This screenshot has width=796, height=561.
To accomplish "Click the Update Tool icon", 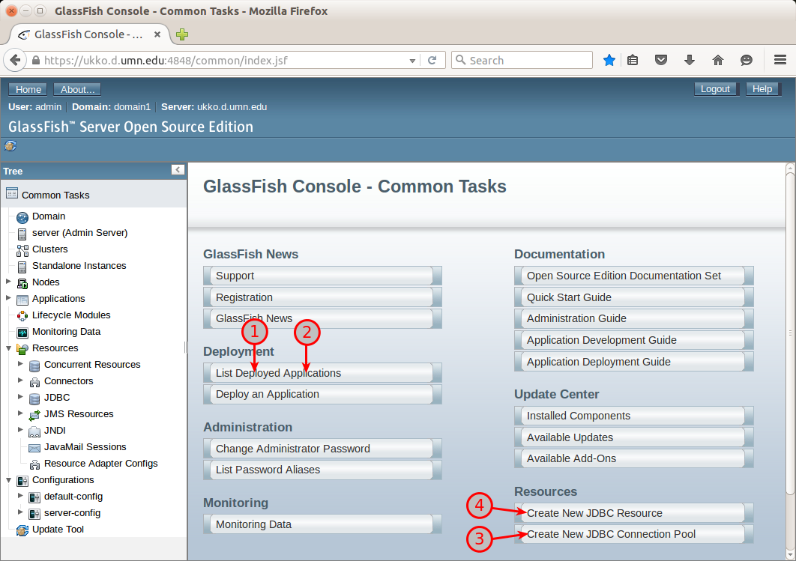I will tap(21, 530).
